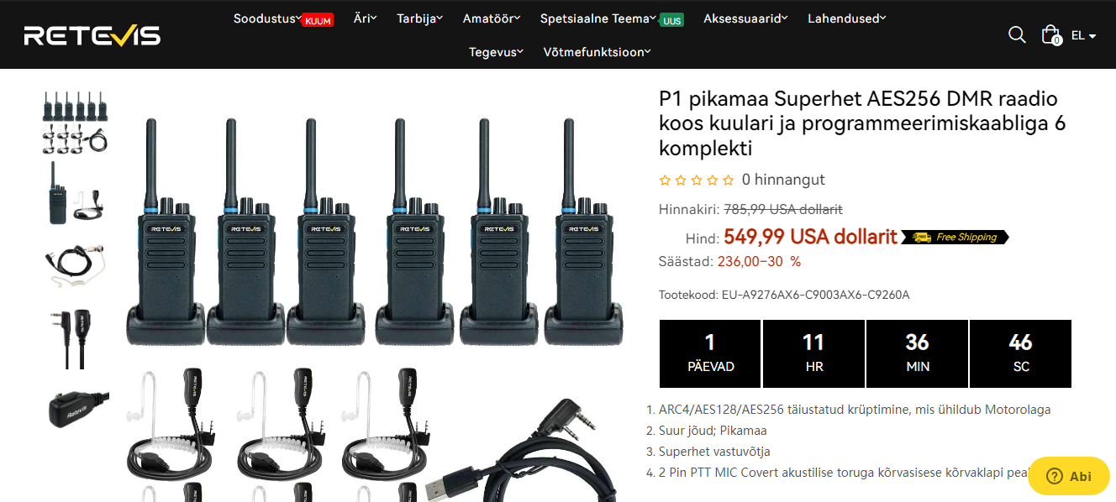The image size is (1116, 502).
Task: Click the Retevis logo
Action: [x=92, y=35]
